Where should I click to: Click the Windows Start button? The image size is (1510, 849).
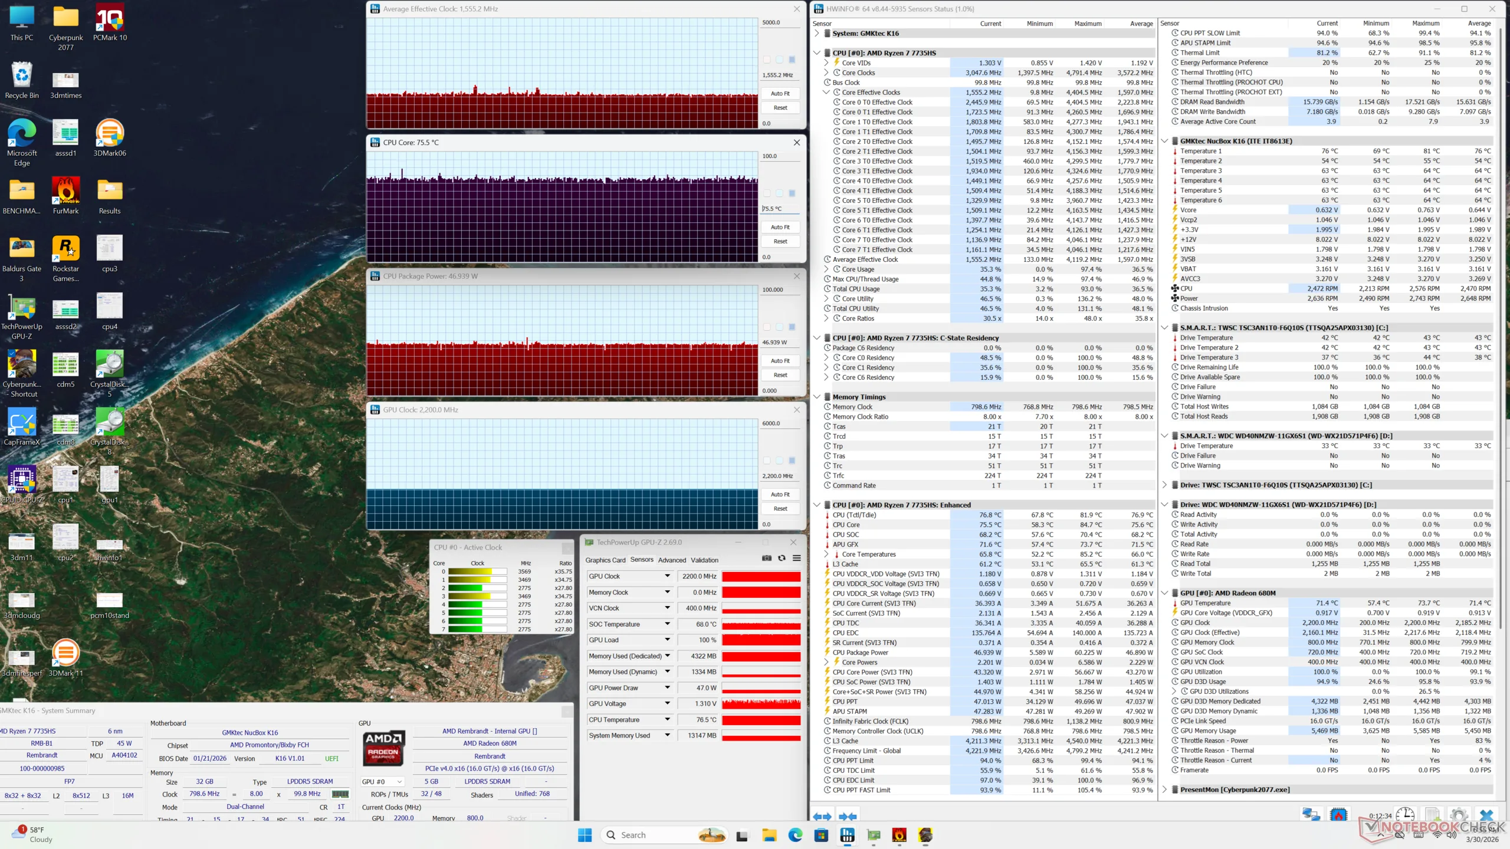point(585,835)
